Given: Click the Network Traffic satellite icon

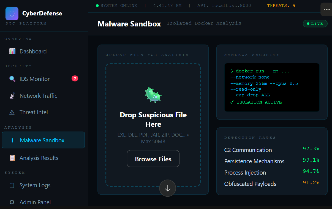Looking at the screenshot, I should point(12,96).
